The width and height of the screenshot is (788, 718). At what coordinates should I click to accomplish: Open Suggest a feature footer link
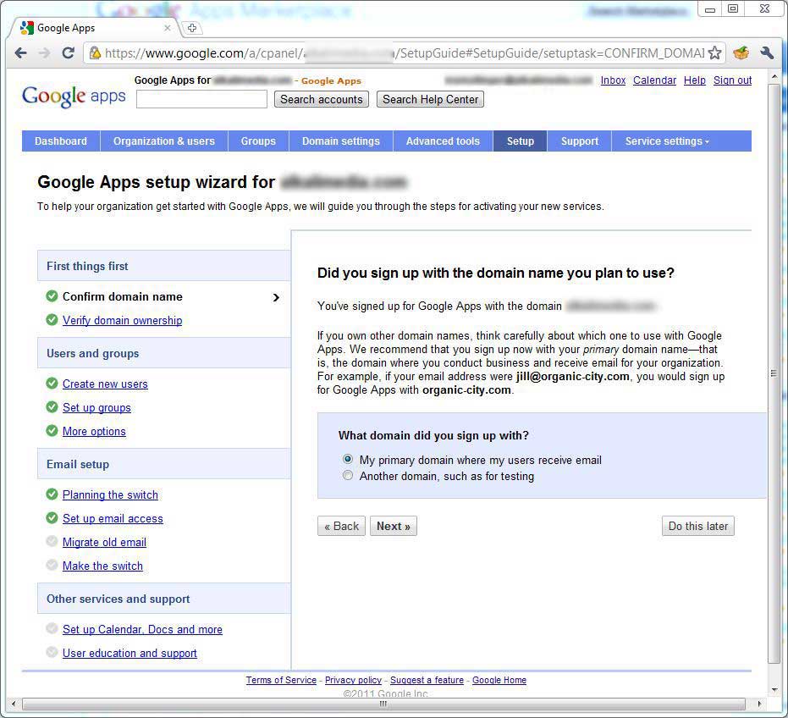427,680
